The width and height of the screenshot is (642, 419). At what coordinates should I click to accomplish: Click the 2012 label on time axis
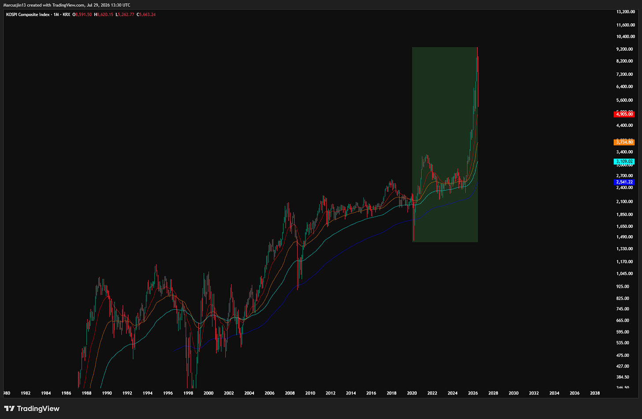click(x=331, y=393)
